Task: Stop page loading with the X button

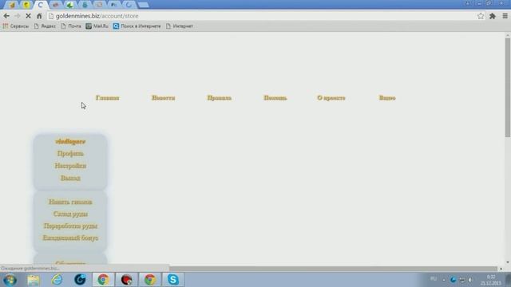Action: [28, 16]
